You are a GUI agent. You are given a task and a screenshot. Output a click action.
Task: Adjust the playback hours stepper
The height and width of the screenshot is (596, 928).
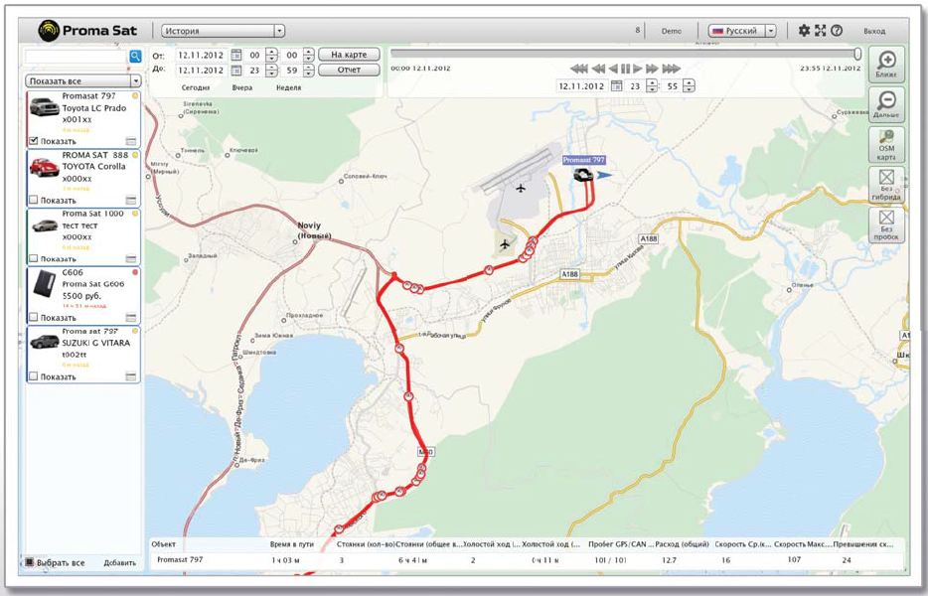(652, 85)
